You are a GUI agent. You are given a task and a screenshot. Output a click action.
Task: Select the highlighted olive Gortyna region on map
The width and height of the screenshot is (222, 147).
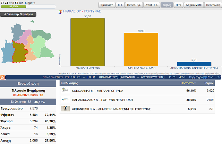[x=19, y=52]
